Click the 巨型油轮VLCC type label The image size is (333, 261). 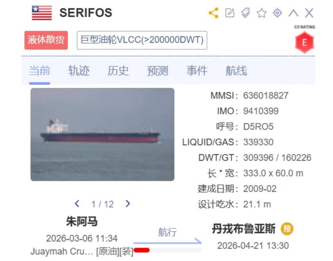(x=142, y=40)
